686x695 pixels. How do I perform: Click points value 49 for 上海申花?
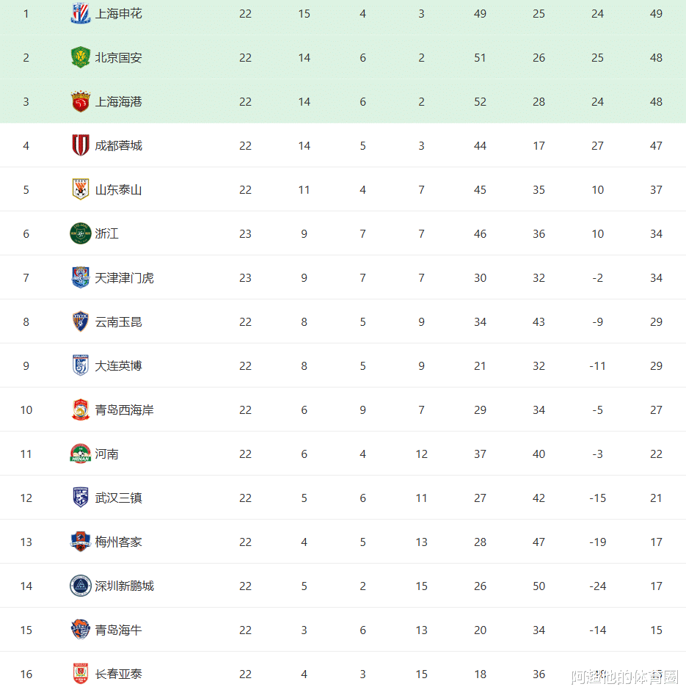pyautogui.click(x=656, y=14)
